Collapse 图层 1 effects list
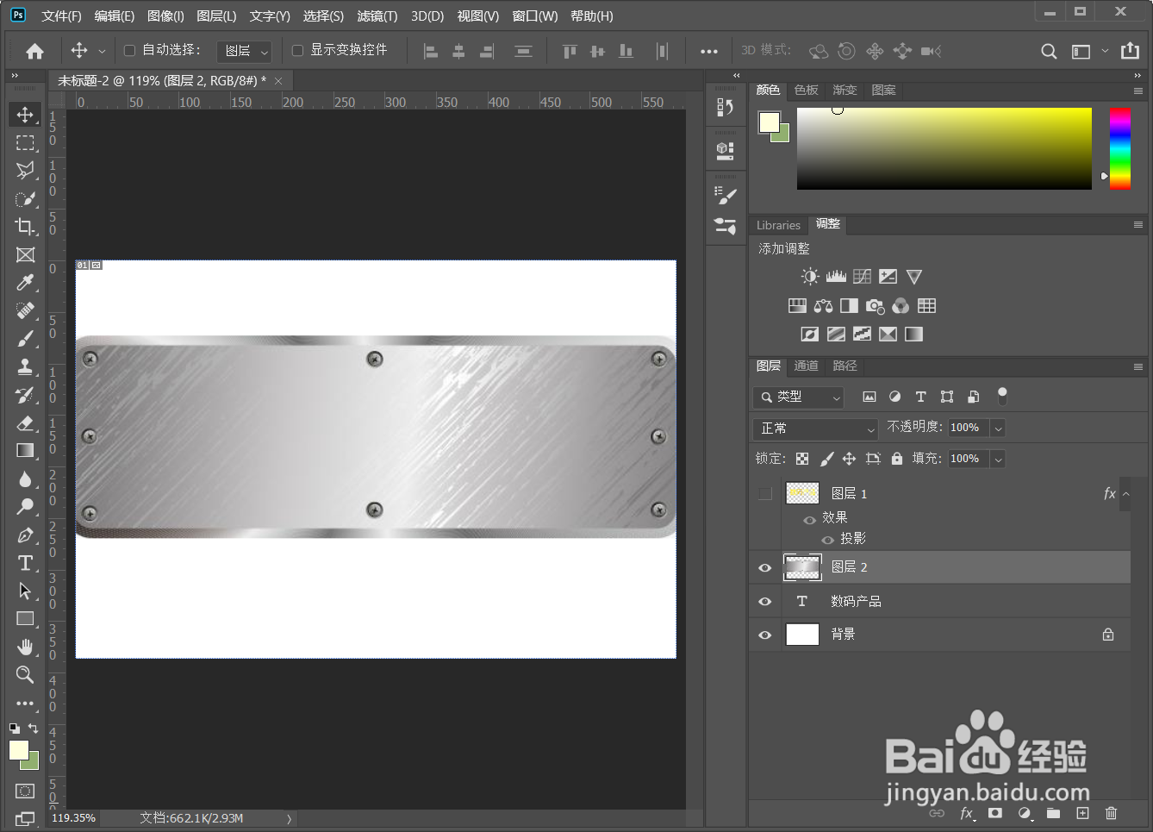This screenshot has height=832, width=1153. [1126, 494]
